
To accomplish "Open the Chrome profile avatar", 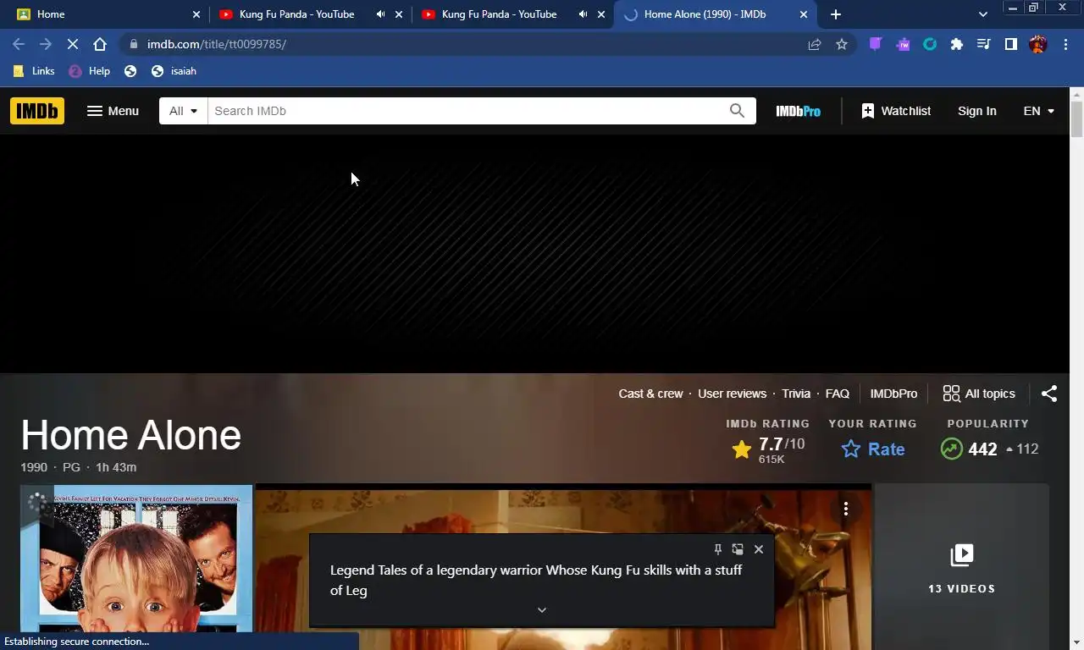I will pyautogui.click(x=1038, y=44).
